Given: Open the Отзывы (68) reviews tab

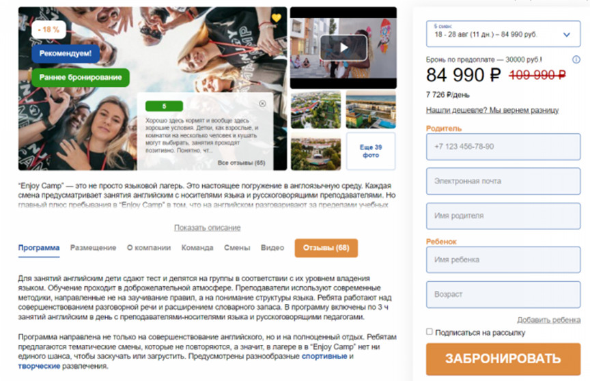Looking at the screenshot, I should [326, 248].
